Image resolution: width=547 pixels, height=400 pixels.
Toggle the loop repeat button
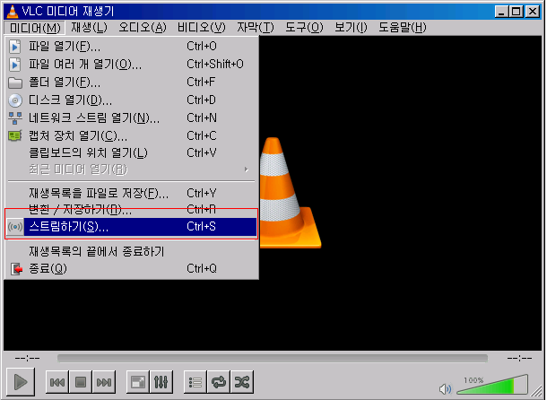click(x=219, y=382)
